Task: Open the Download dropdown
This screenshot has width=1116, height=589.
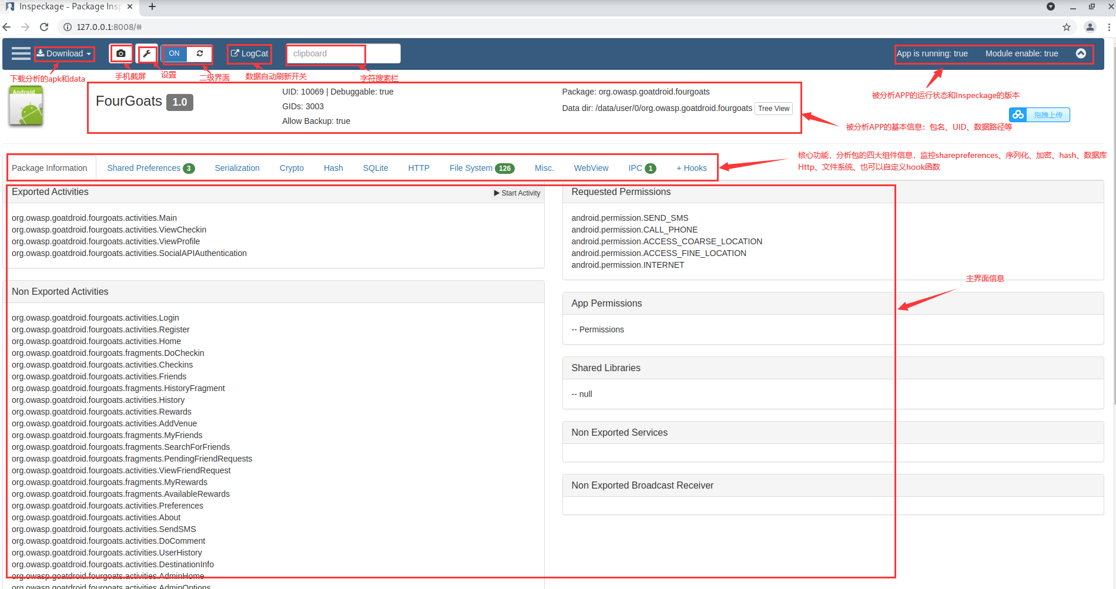Action: coord(64,53)
